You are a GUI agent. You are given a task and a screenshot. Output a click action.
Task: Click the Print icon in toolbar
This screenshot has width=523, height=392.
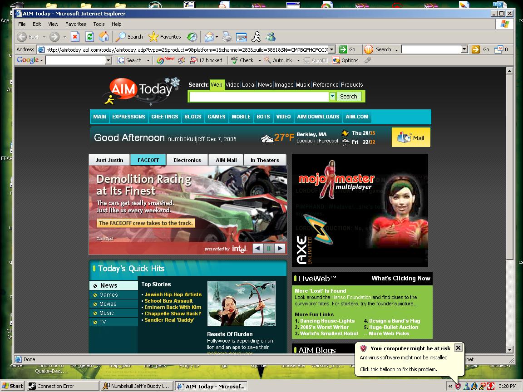(x=227, y=37)
